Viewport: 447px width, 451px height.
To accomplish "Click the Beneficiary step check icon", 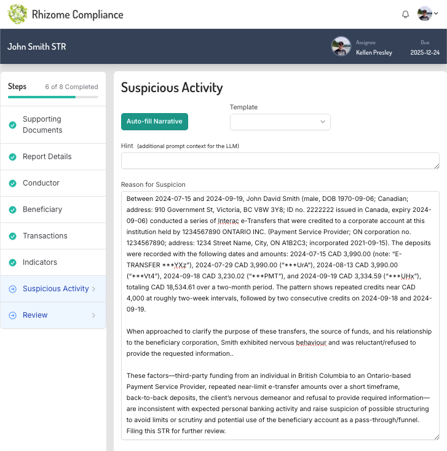I will coord(12,210).
